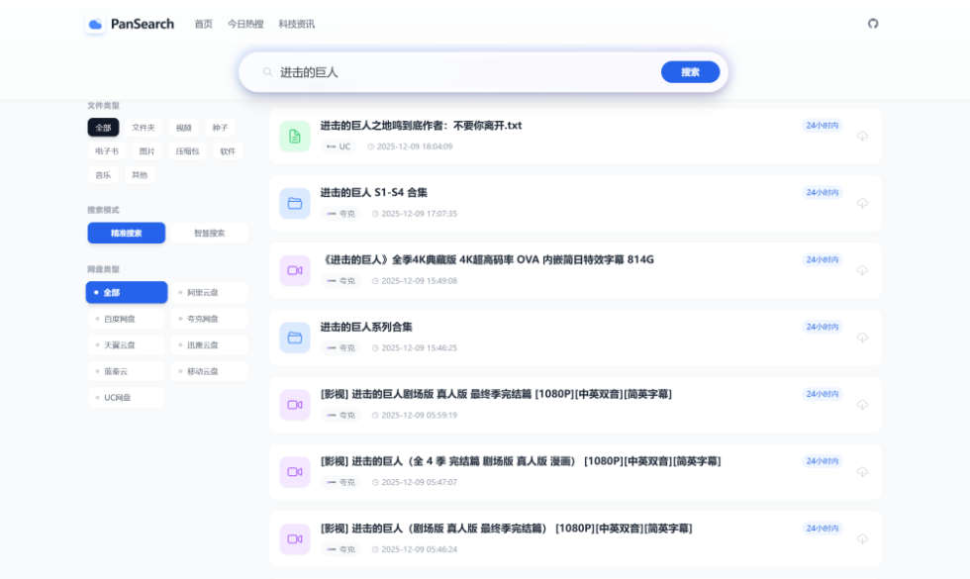The image size is (970, 579).
Task: Open result 进击的巨人系列合集
Action: pyautogui.click(x=366, y=327)
